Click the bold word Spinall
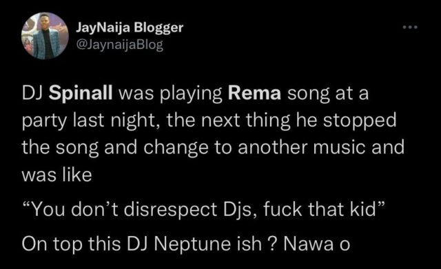This screenshot has height=269, width=441. coord(81,94)
